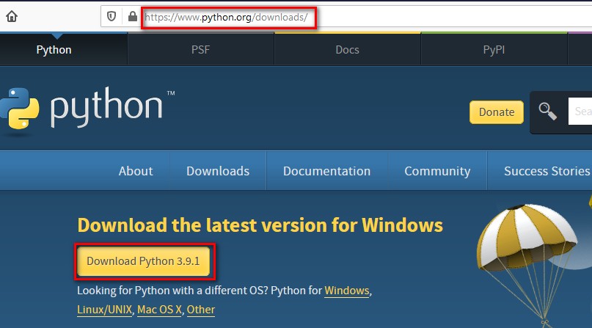Open the About menu
The width and height of the screenshot is (592, 328).
[136, 171]
